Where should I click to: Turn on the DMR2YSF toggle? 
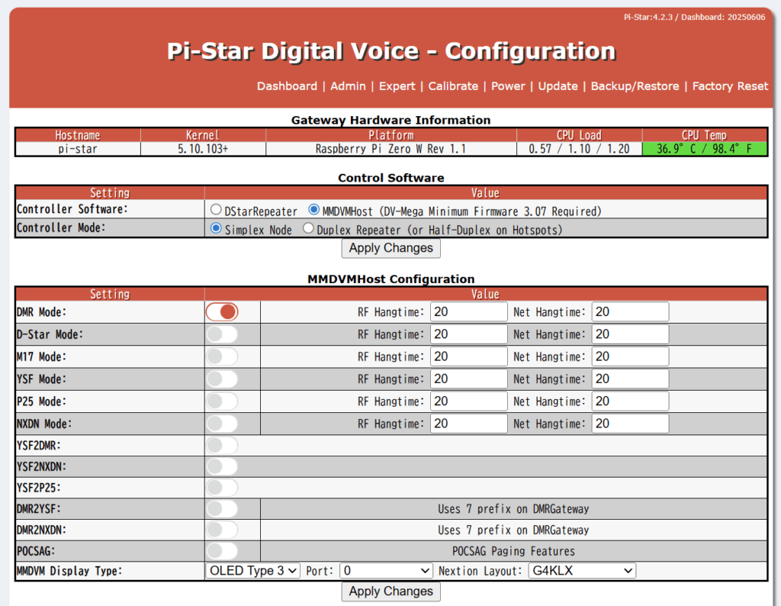(222, 509)
